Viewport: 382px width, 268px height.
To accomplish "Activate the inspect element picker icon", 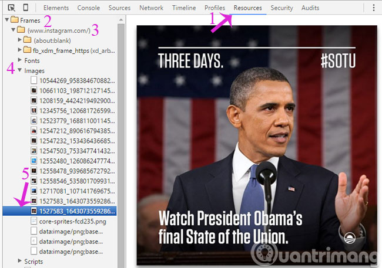I will click(11, 8).
